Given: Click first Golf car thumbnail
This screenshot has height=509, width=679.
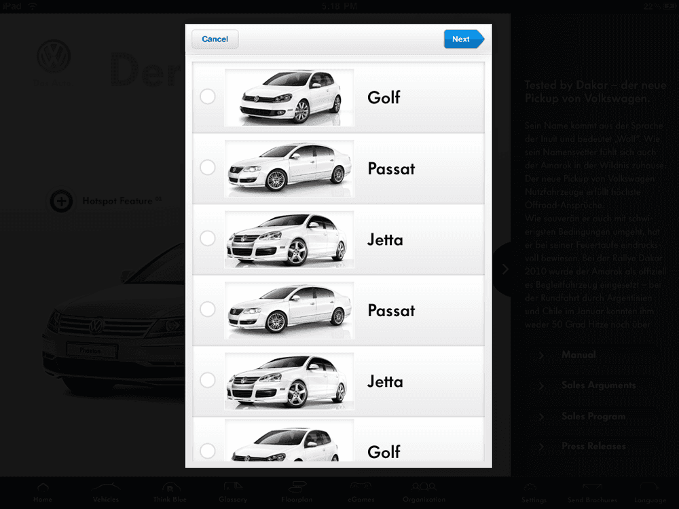Looking at the screenshot, I should click(x=289, y=98).
